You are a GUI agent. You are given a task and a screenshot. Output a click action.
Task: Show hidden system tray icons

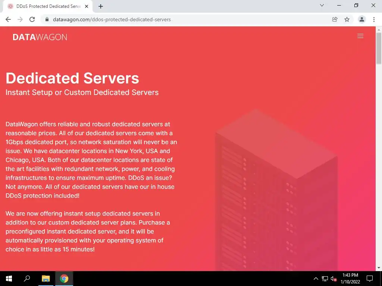(316, 279)
